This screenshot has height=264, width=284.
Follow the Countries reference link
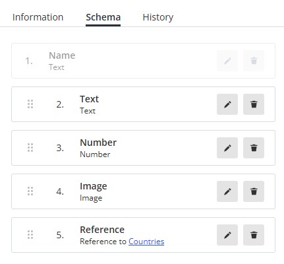click(x=146, y=242)
